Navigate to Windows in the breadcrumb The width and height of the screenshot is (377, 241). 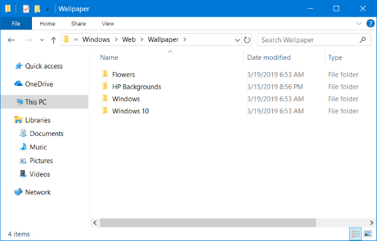96,39
